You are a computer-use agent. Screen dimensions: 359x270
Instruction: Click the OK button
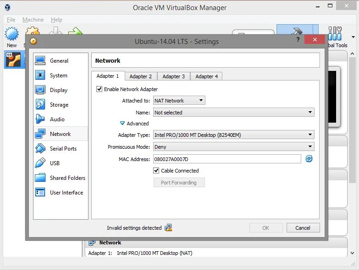point(266,228)
